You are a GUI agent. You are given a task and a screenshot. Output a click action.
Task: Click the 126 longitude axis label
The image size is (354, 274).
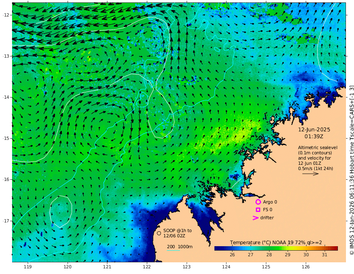(306, 267)
